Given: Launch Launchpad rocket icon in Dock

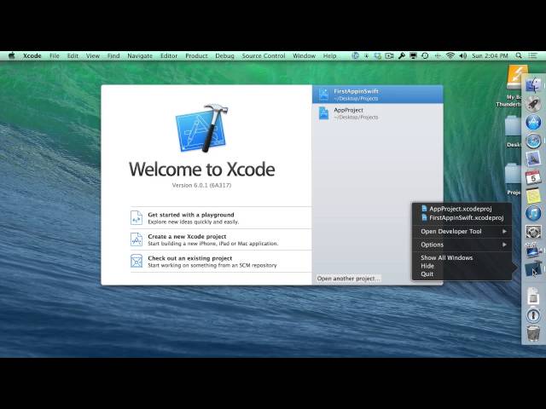Looking at the screenshot, I should click(x=533, y=103).
